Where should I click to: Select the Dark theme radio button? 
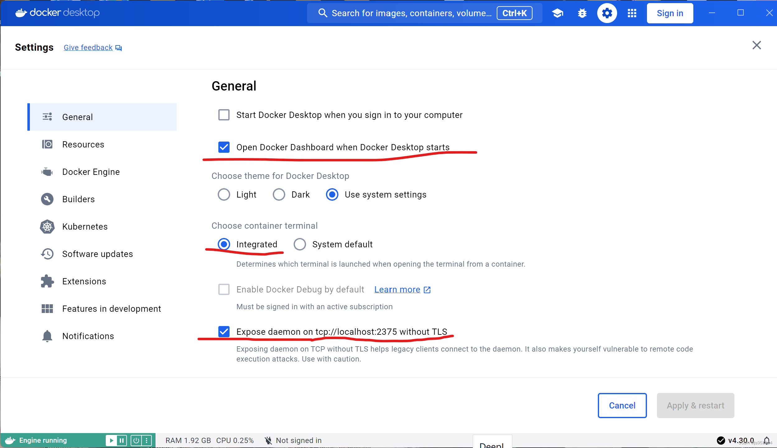tap(279, 194)
